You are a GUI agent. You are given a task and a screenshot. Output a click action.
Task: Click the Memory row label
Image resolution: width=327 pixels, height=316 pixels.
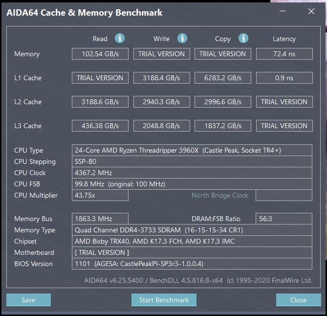click(27, 54)
